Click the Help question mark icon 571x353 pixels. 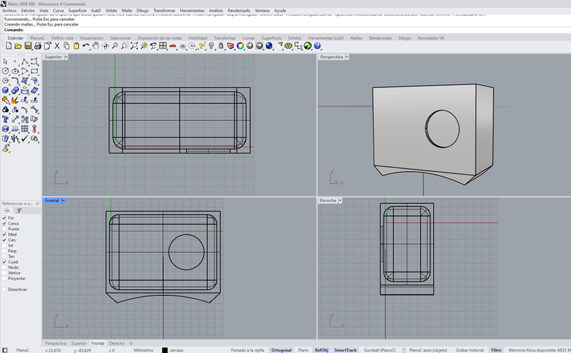[x=318, y=46]
